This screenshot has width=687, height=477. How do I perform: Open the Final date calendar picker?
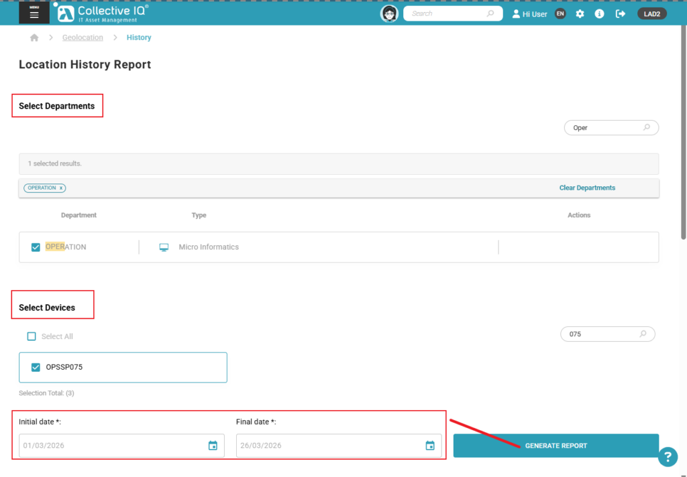tap(430, 446)
